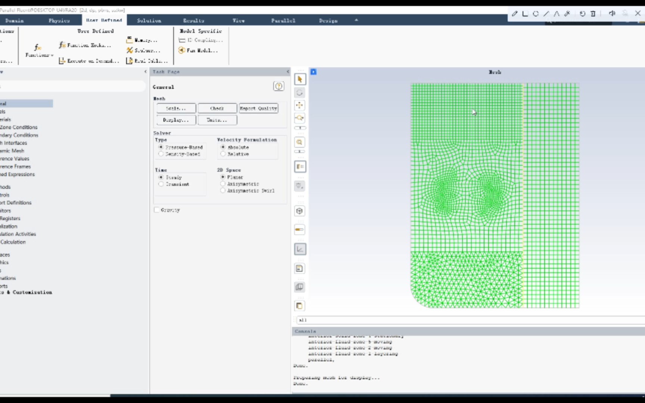Activate the pan (translate) view tool

coord(299,105)
